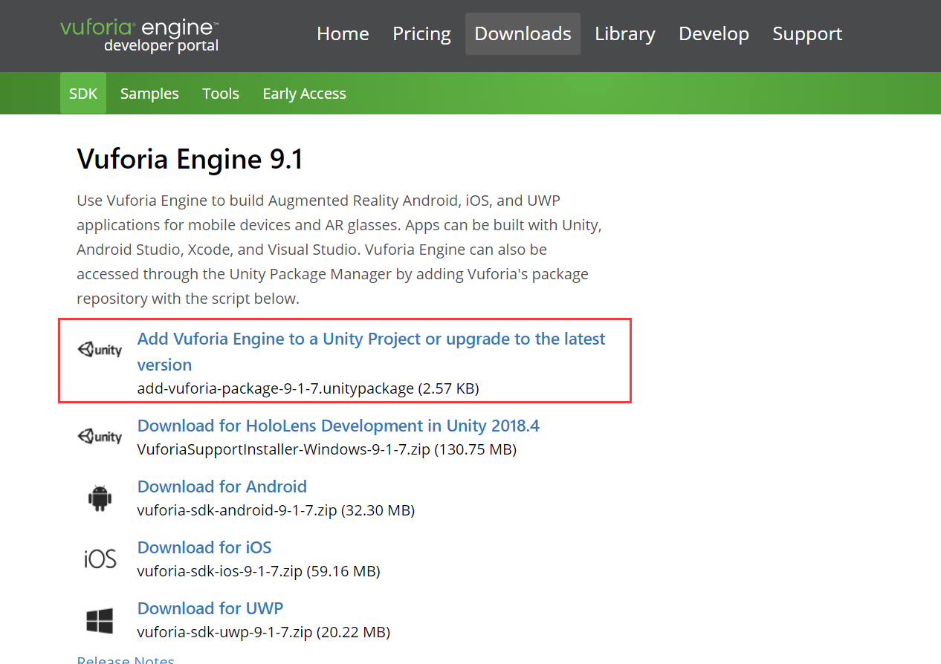The width and height of the screenshot is (941, 664).
Task: Download Vuforia Engine for Android
Action: 221,486
